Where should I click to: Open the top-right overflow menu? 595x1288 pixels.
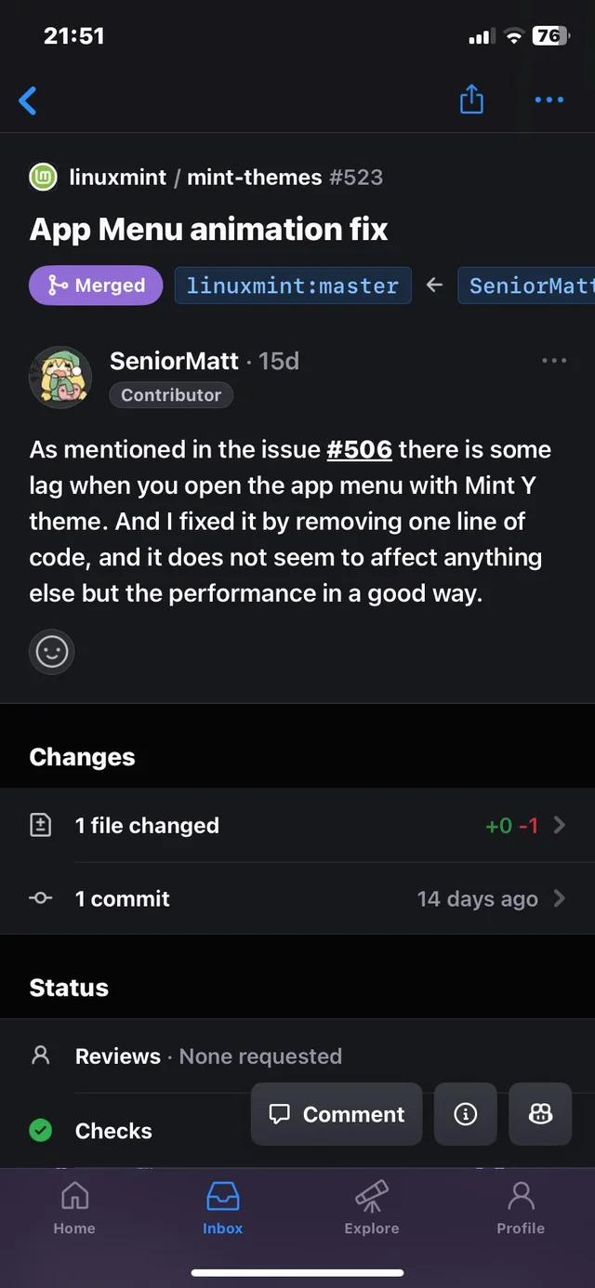pos(549,100)
